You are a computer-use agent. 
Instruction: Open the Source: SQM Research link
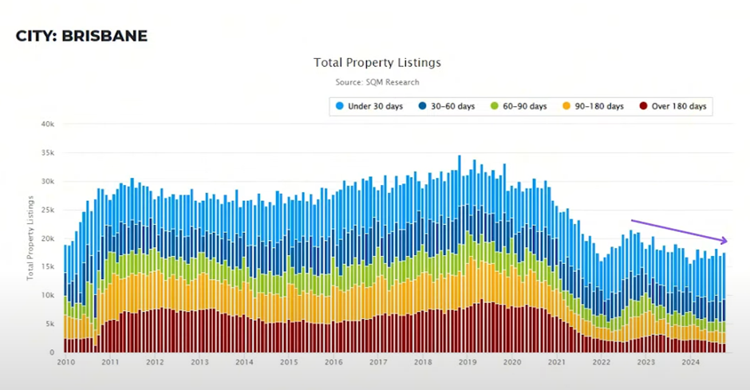click(377, 82)
